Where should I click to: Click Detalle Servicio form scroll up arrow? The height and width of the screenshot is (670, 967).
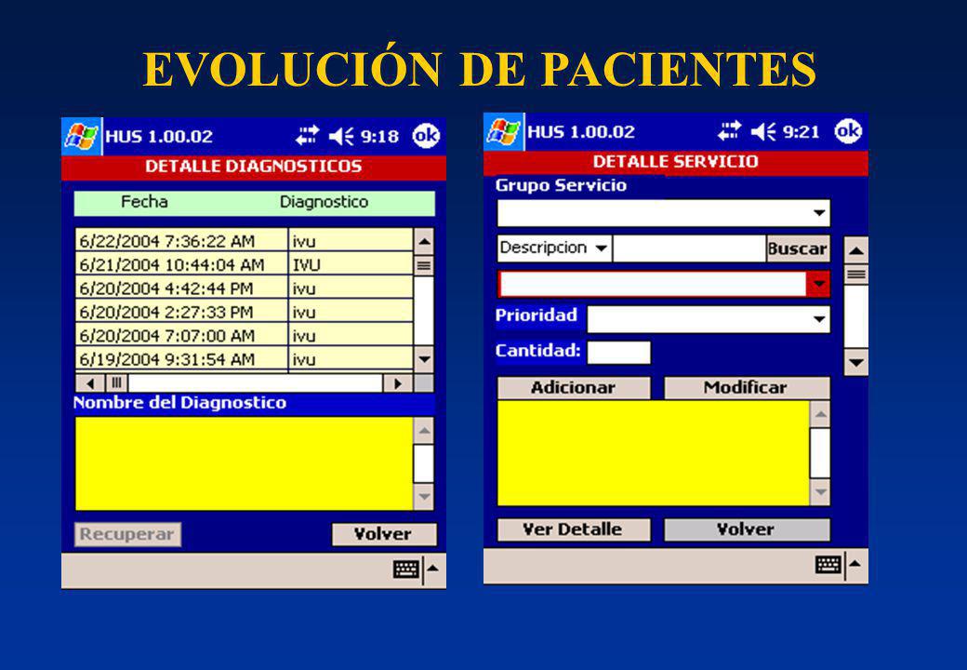point(856,250)
